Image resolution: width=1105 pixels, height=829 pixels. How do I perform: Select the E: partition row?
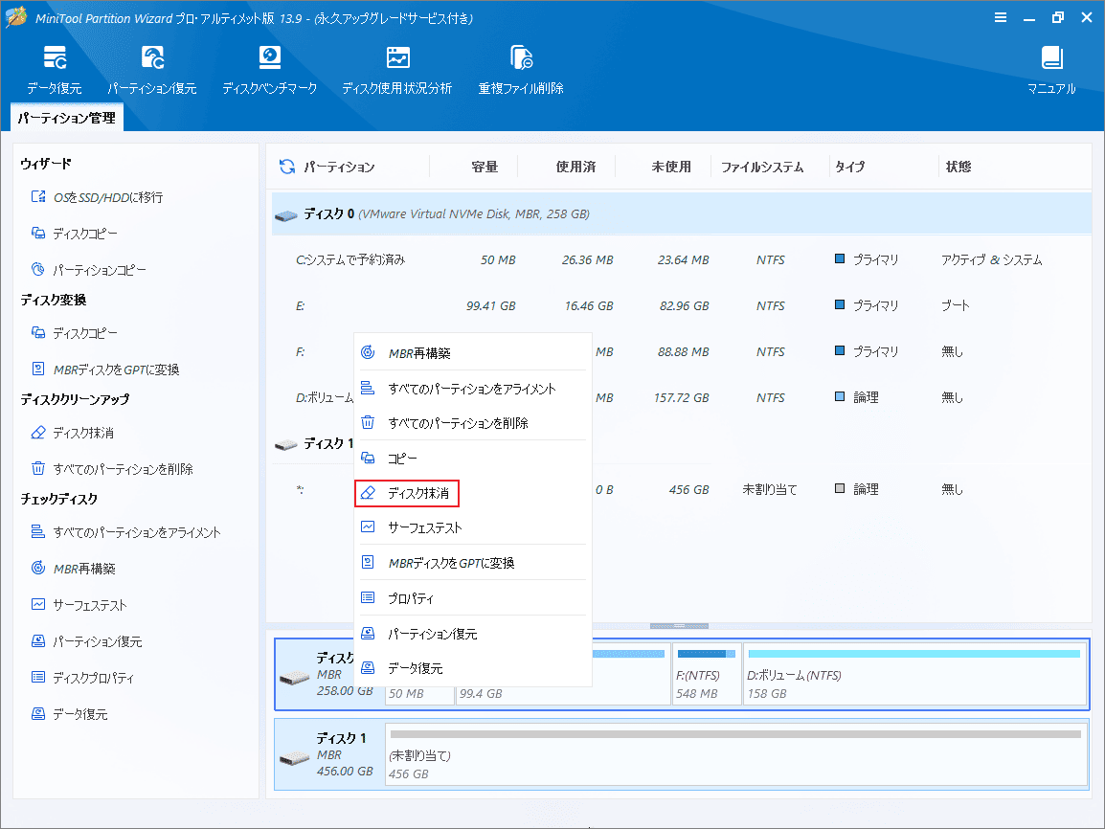pyautogui.click(x=682, y=305)
